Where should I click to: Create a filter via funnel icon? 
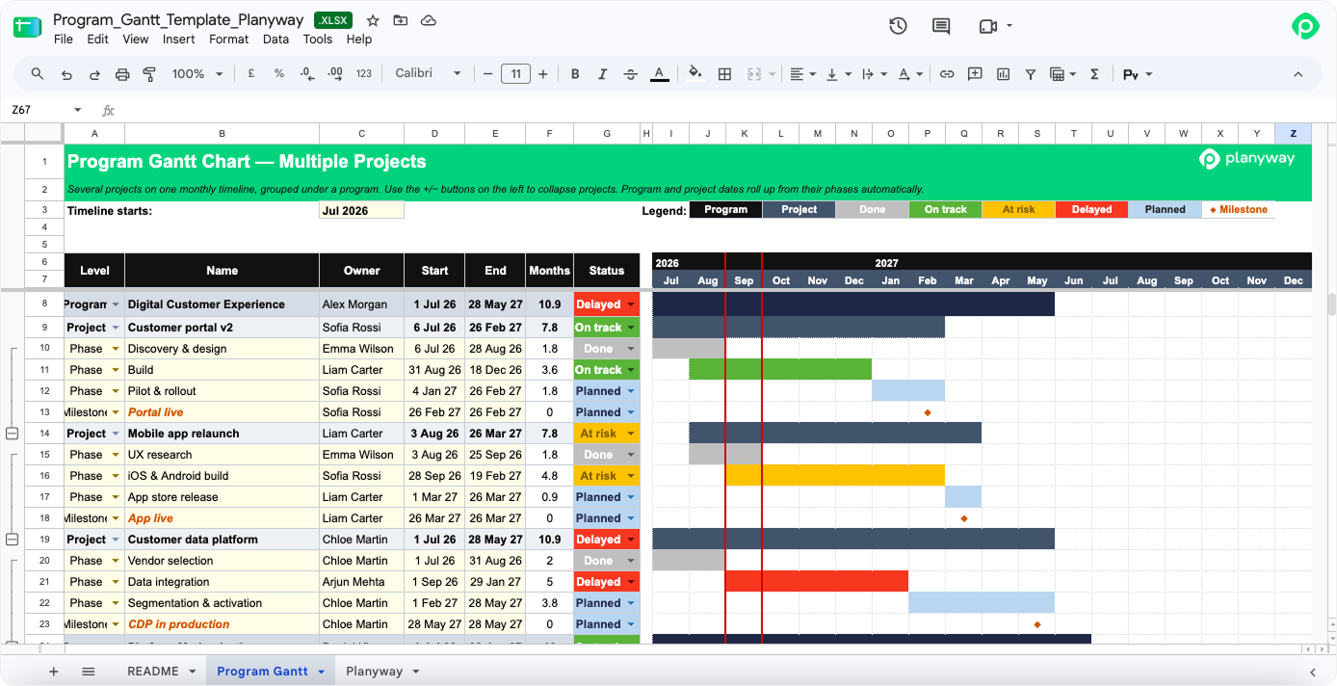(1031, 74)
